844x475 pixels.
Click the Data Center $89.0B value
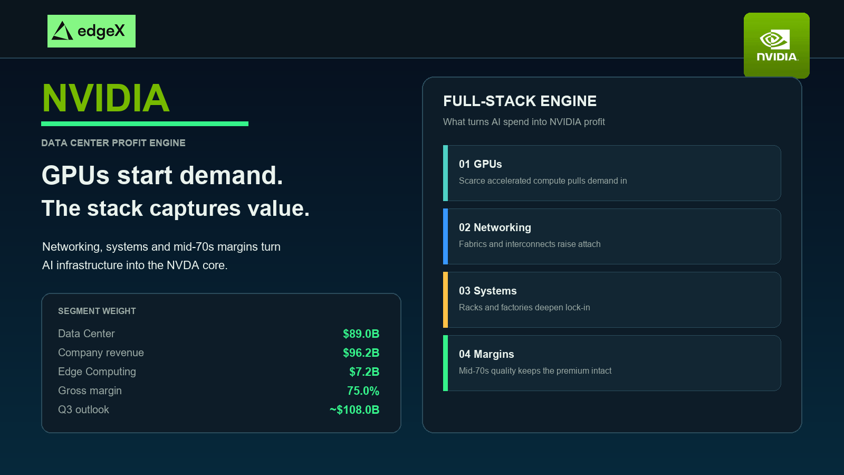361,334
